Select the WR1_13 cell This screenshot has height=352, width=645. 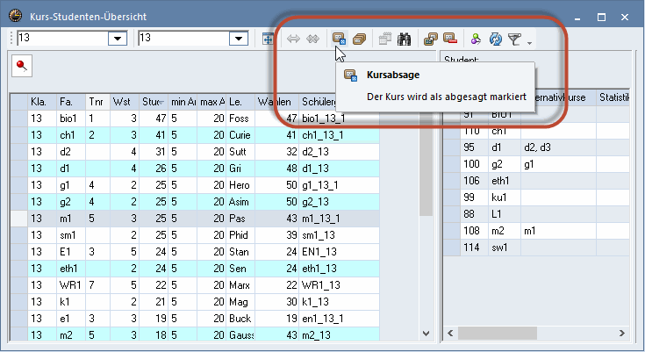pyautogui.click(x=339, y=285)
